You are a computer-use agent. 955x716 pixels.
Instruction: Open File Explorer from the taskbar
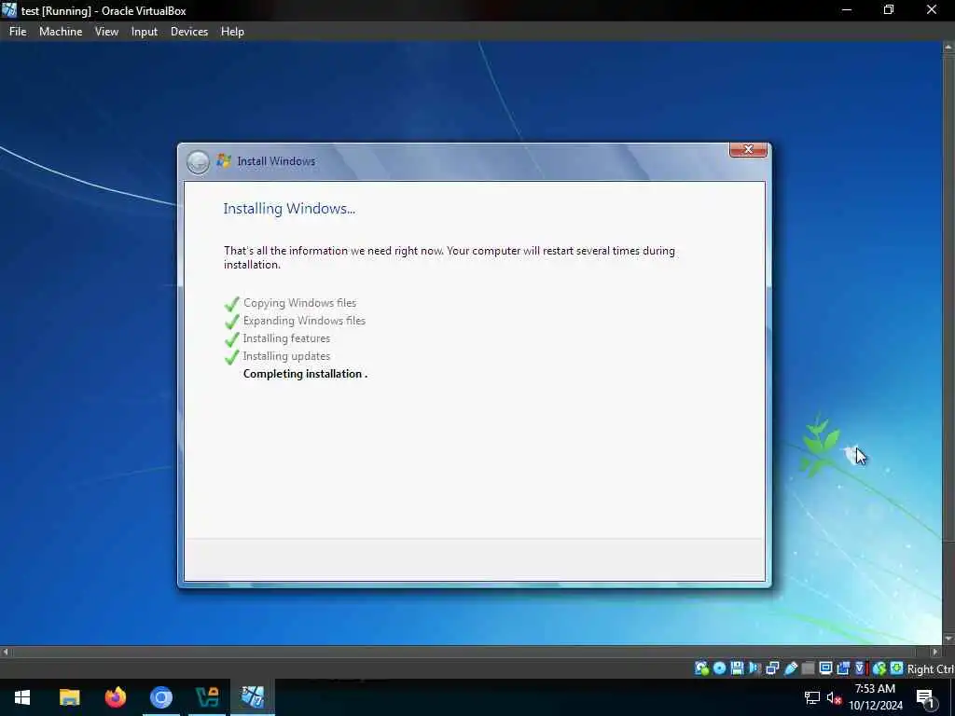[x=69, y=697]
